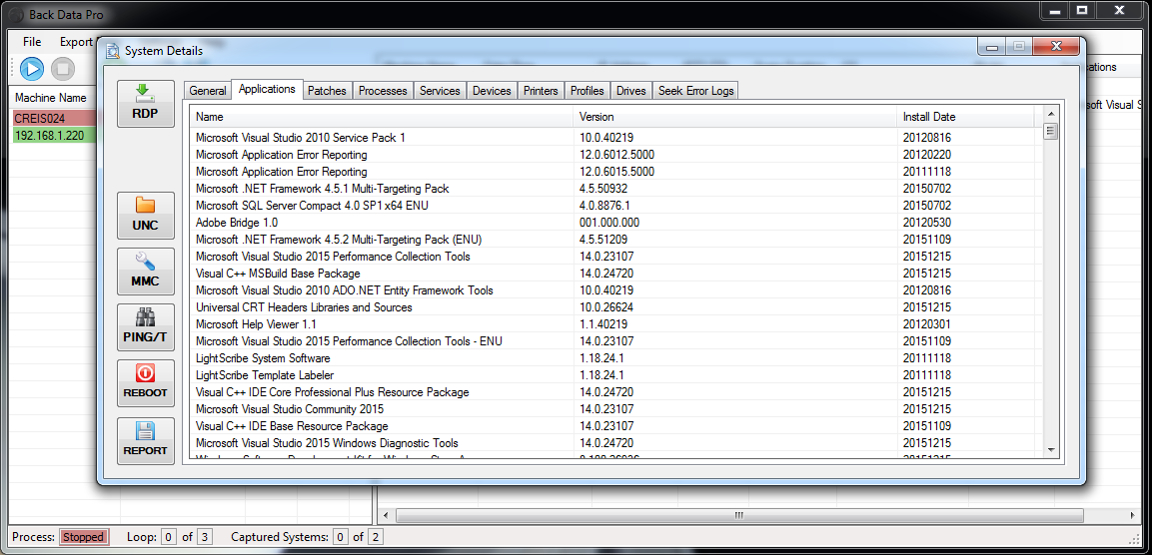Click the red REBOOT button
Image resolution: width=1152 pixels, height=555 pixels.
click(146, 382)
